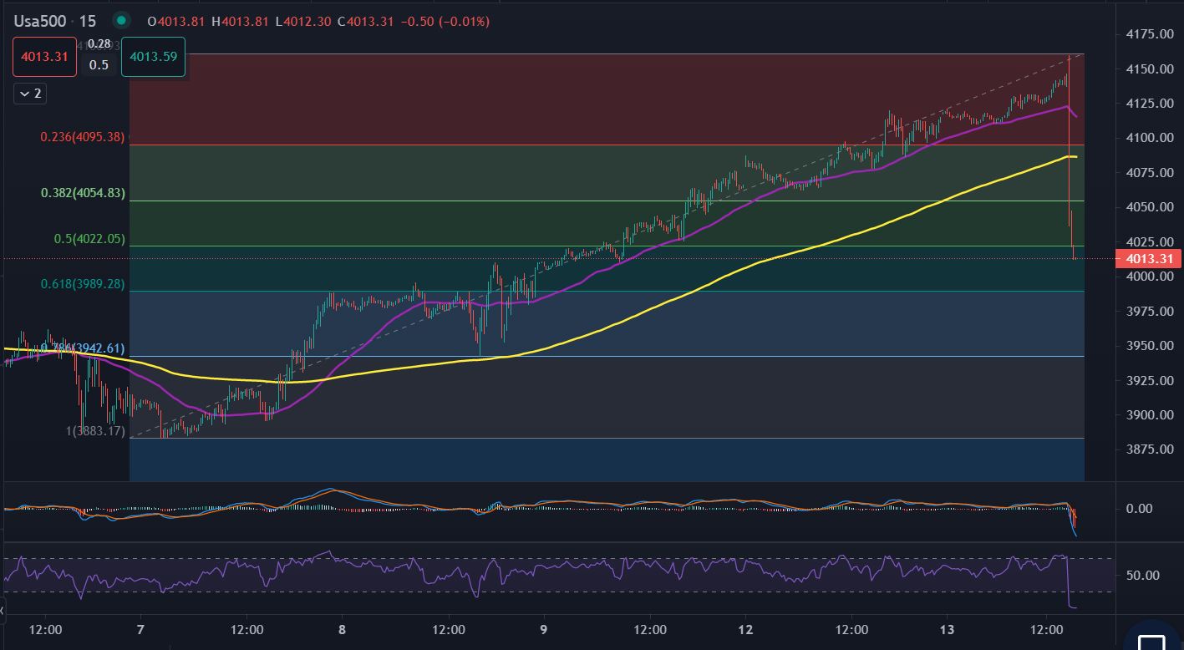Click the red current price label on axis
This screenshot has height=650, width=1184.
[1149, 259]
